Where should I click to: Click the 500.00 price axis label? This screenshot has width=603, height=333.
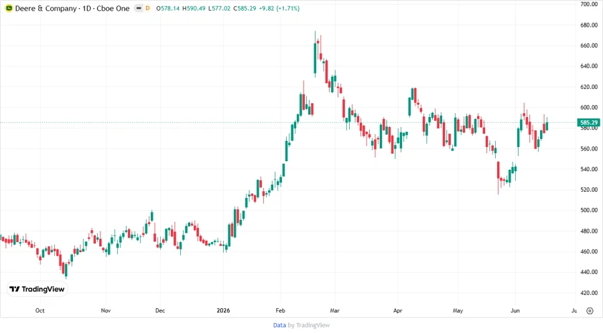589,210
